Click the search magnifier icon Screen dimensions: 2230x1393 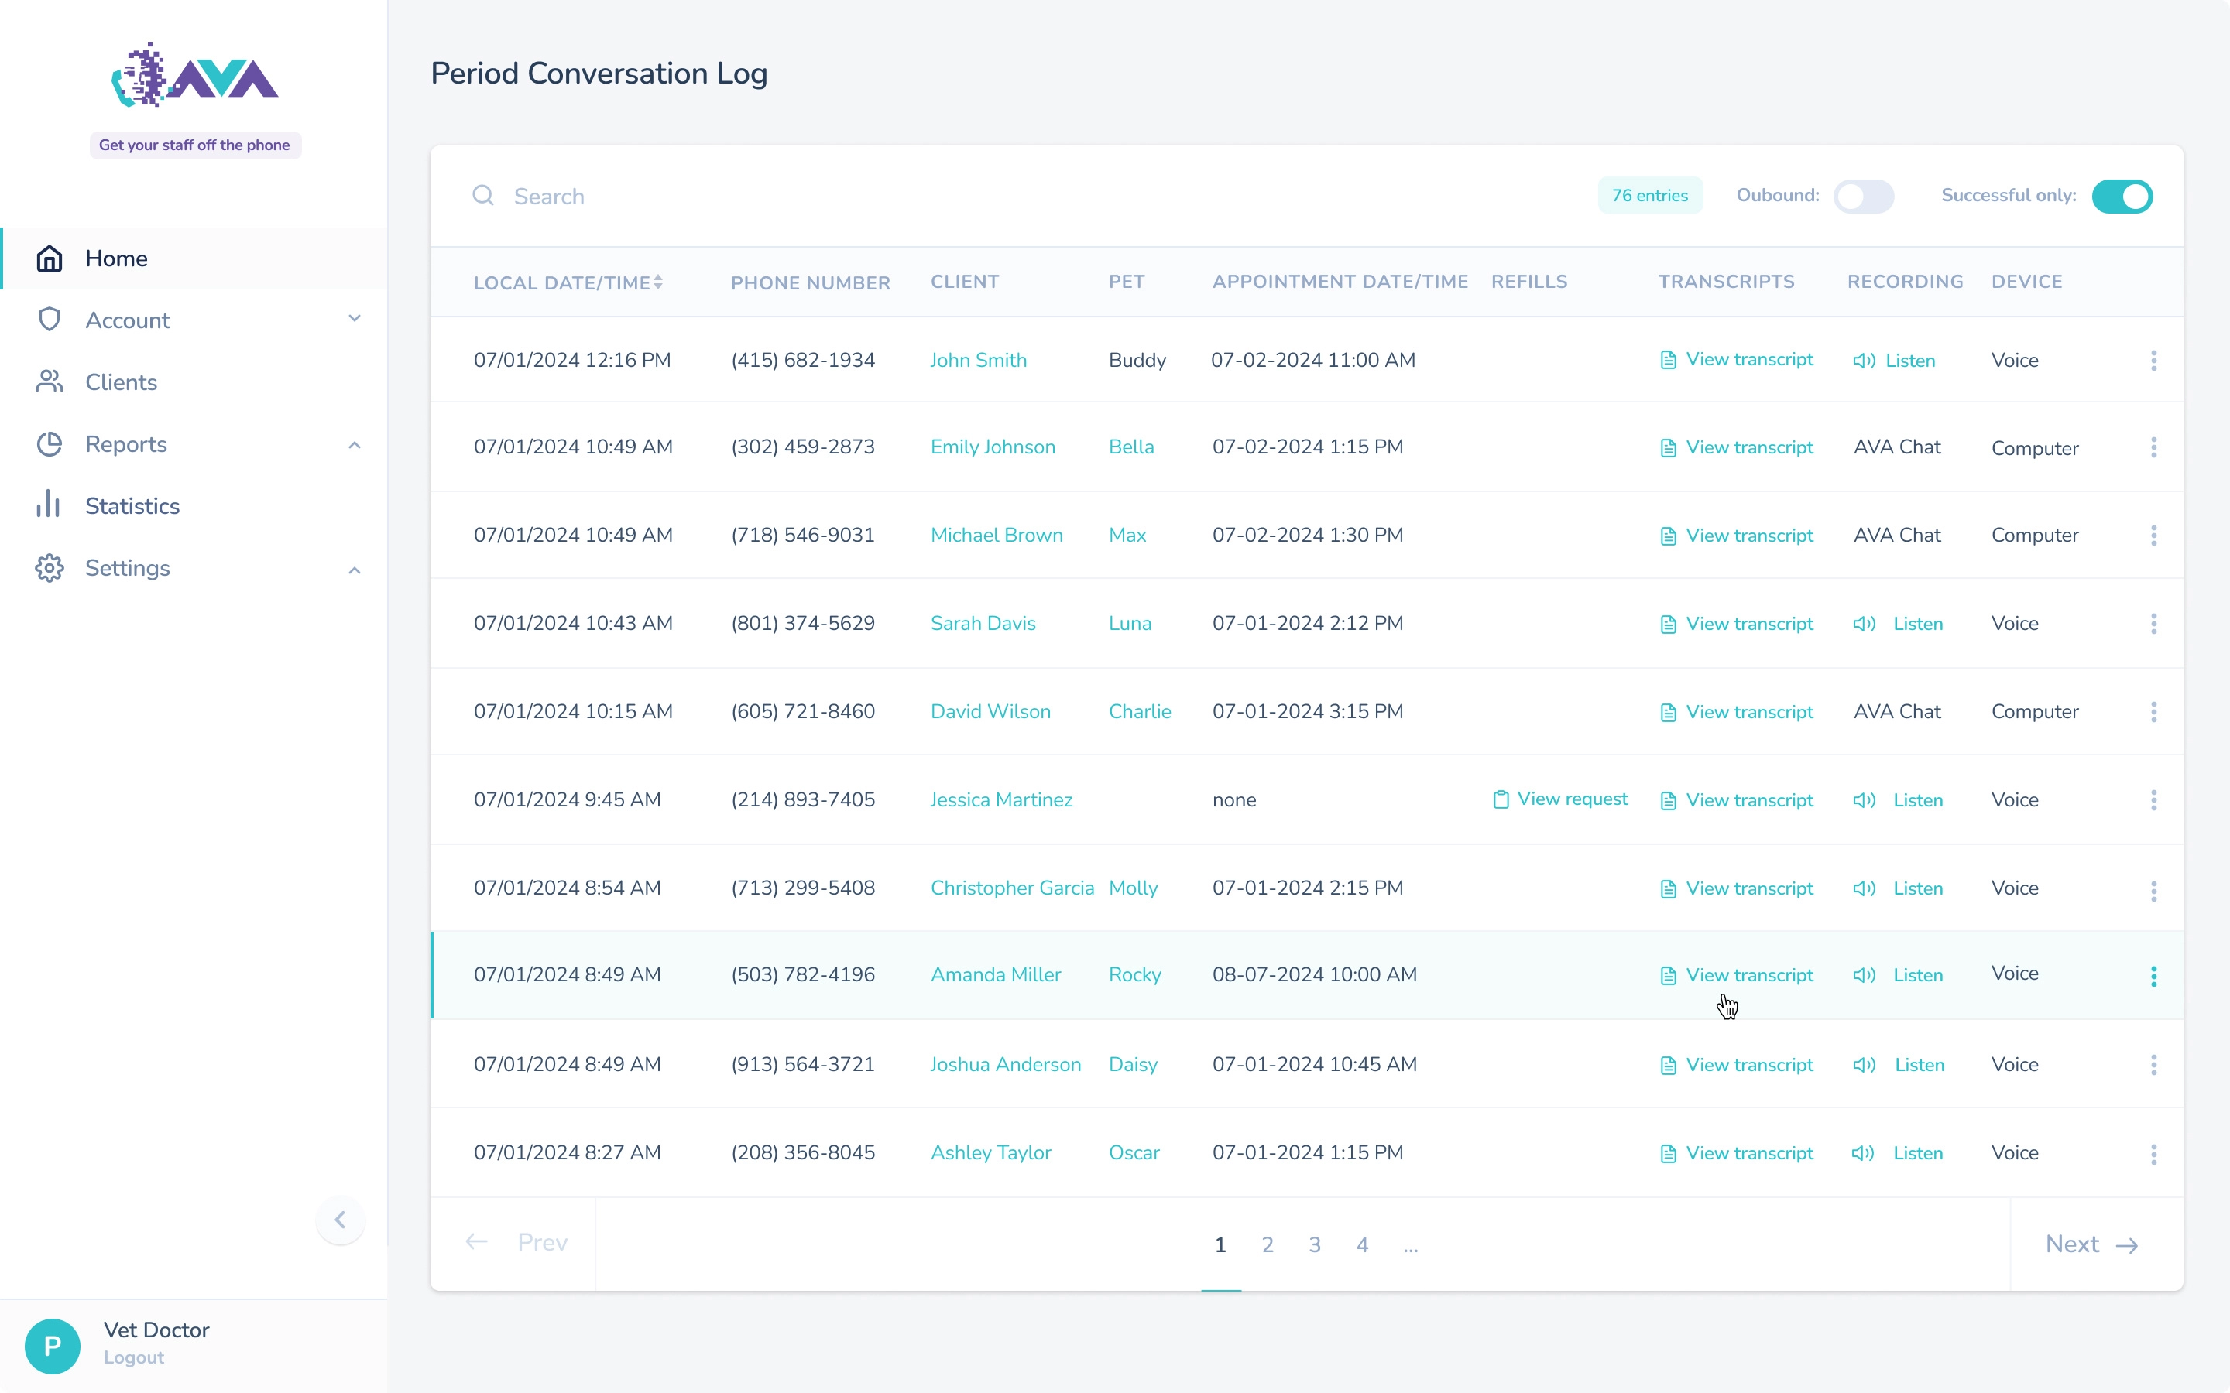point(483,195)
